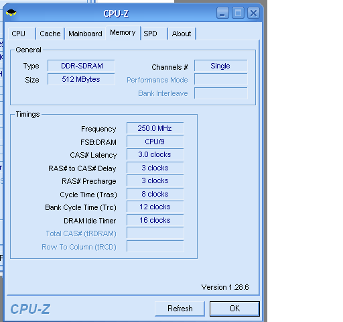Click the RAS# Precharge value field
Screen dimensions: 343x322
tap(155, 180)
